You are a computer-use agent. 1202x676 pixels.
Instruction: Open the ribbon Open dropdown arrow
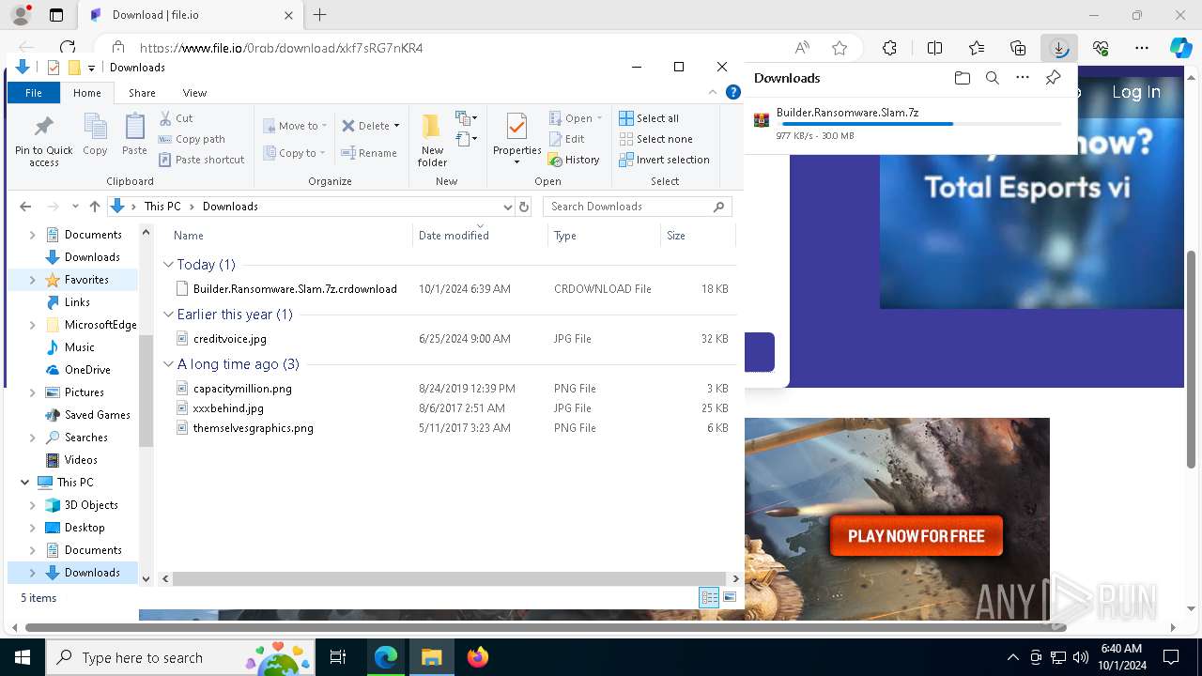[x=599, y=118]
